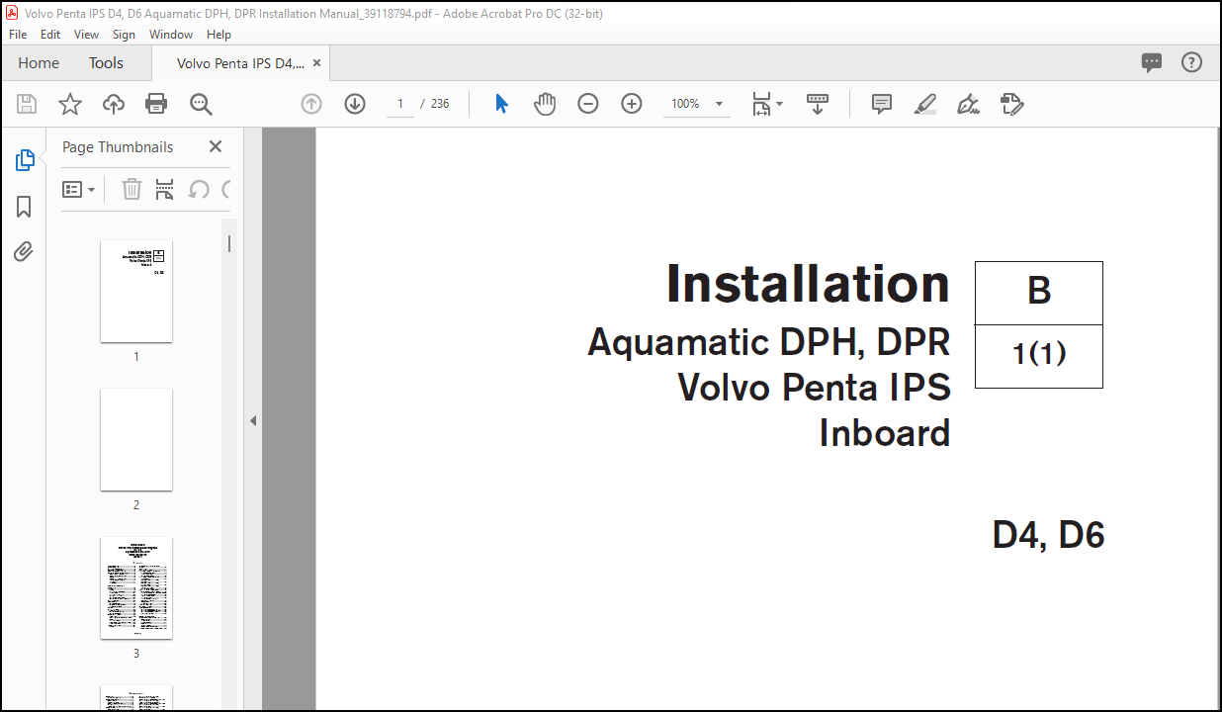This screenshot has height=712, width=1222.
Task: Open the Sign menu
Action: (124, 34)
